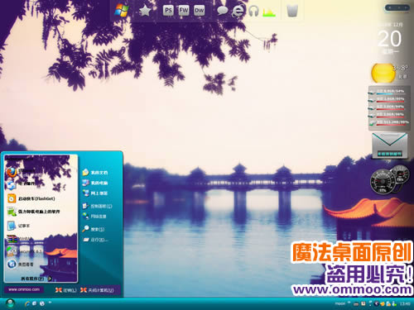Image resolution: width=414 pixels, height=310 pixels.
Task: Click the Log Off (注销) button
Action: point(65,290)
